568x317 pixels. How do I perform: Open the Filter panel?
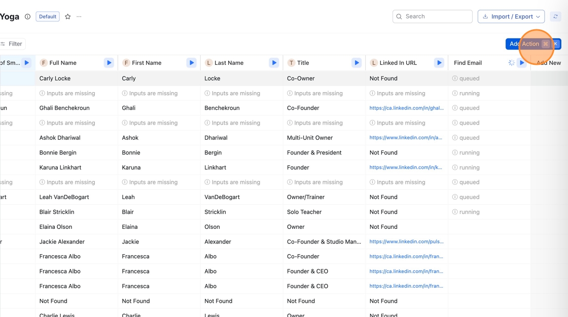[12, 44]
